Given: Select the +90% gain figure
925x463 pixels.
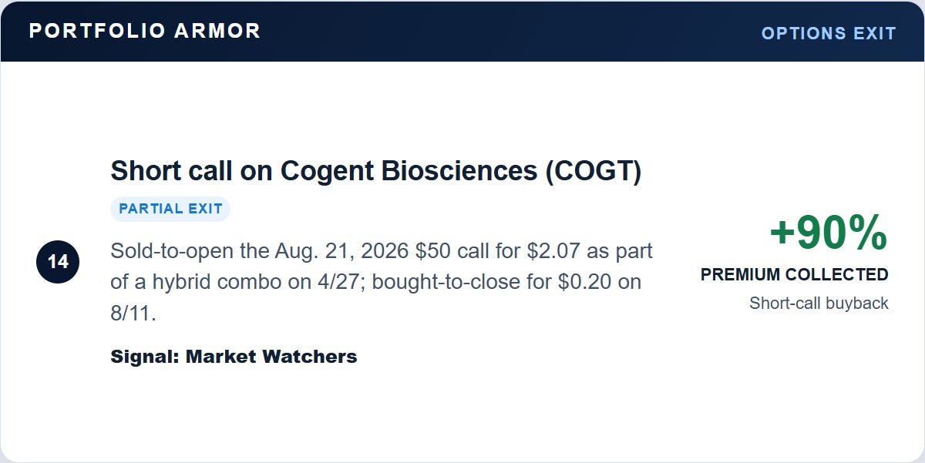Looking at the screenshot, I should [x=829, y=233].
